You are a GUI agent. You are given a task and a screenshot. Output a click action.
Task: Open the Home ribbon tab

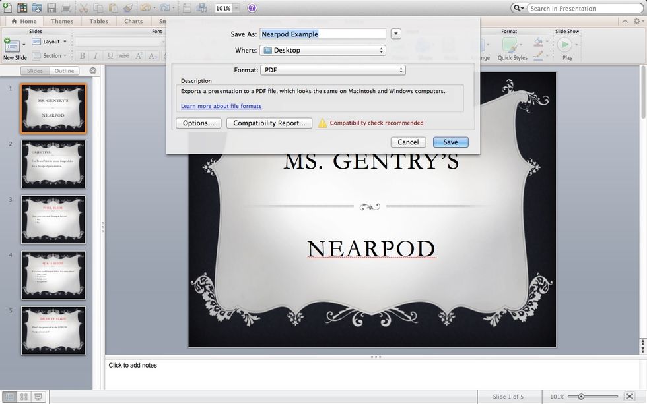click(24, 21)
